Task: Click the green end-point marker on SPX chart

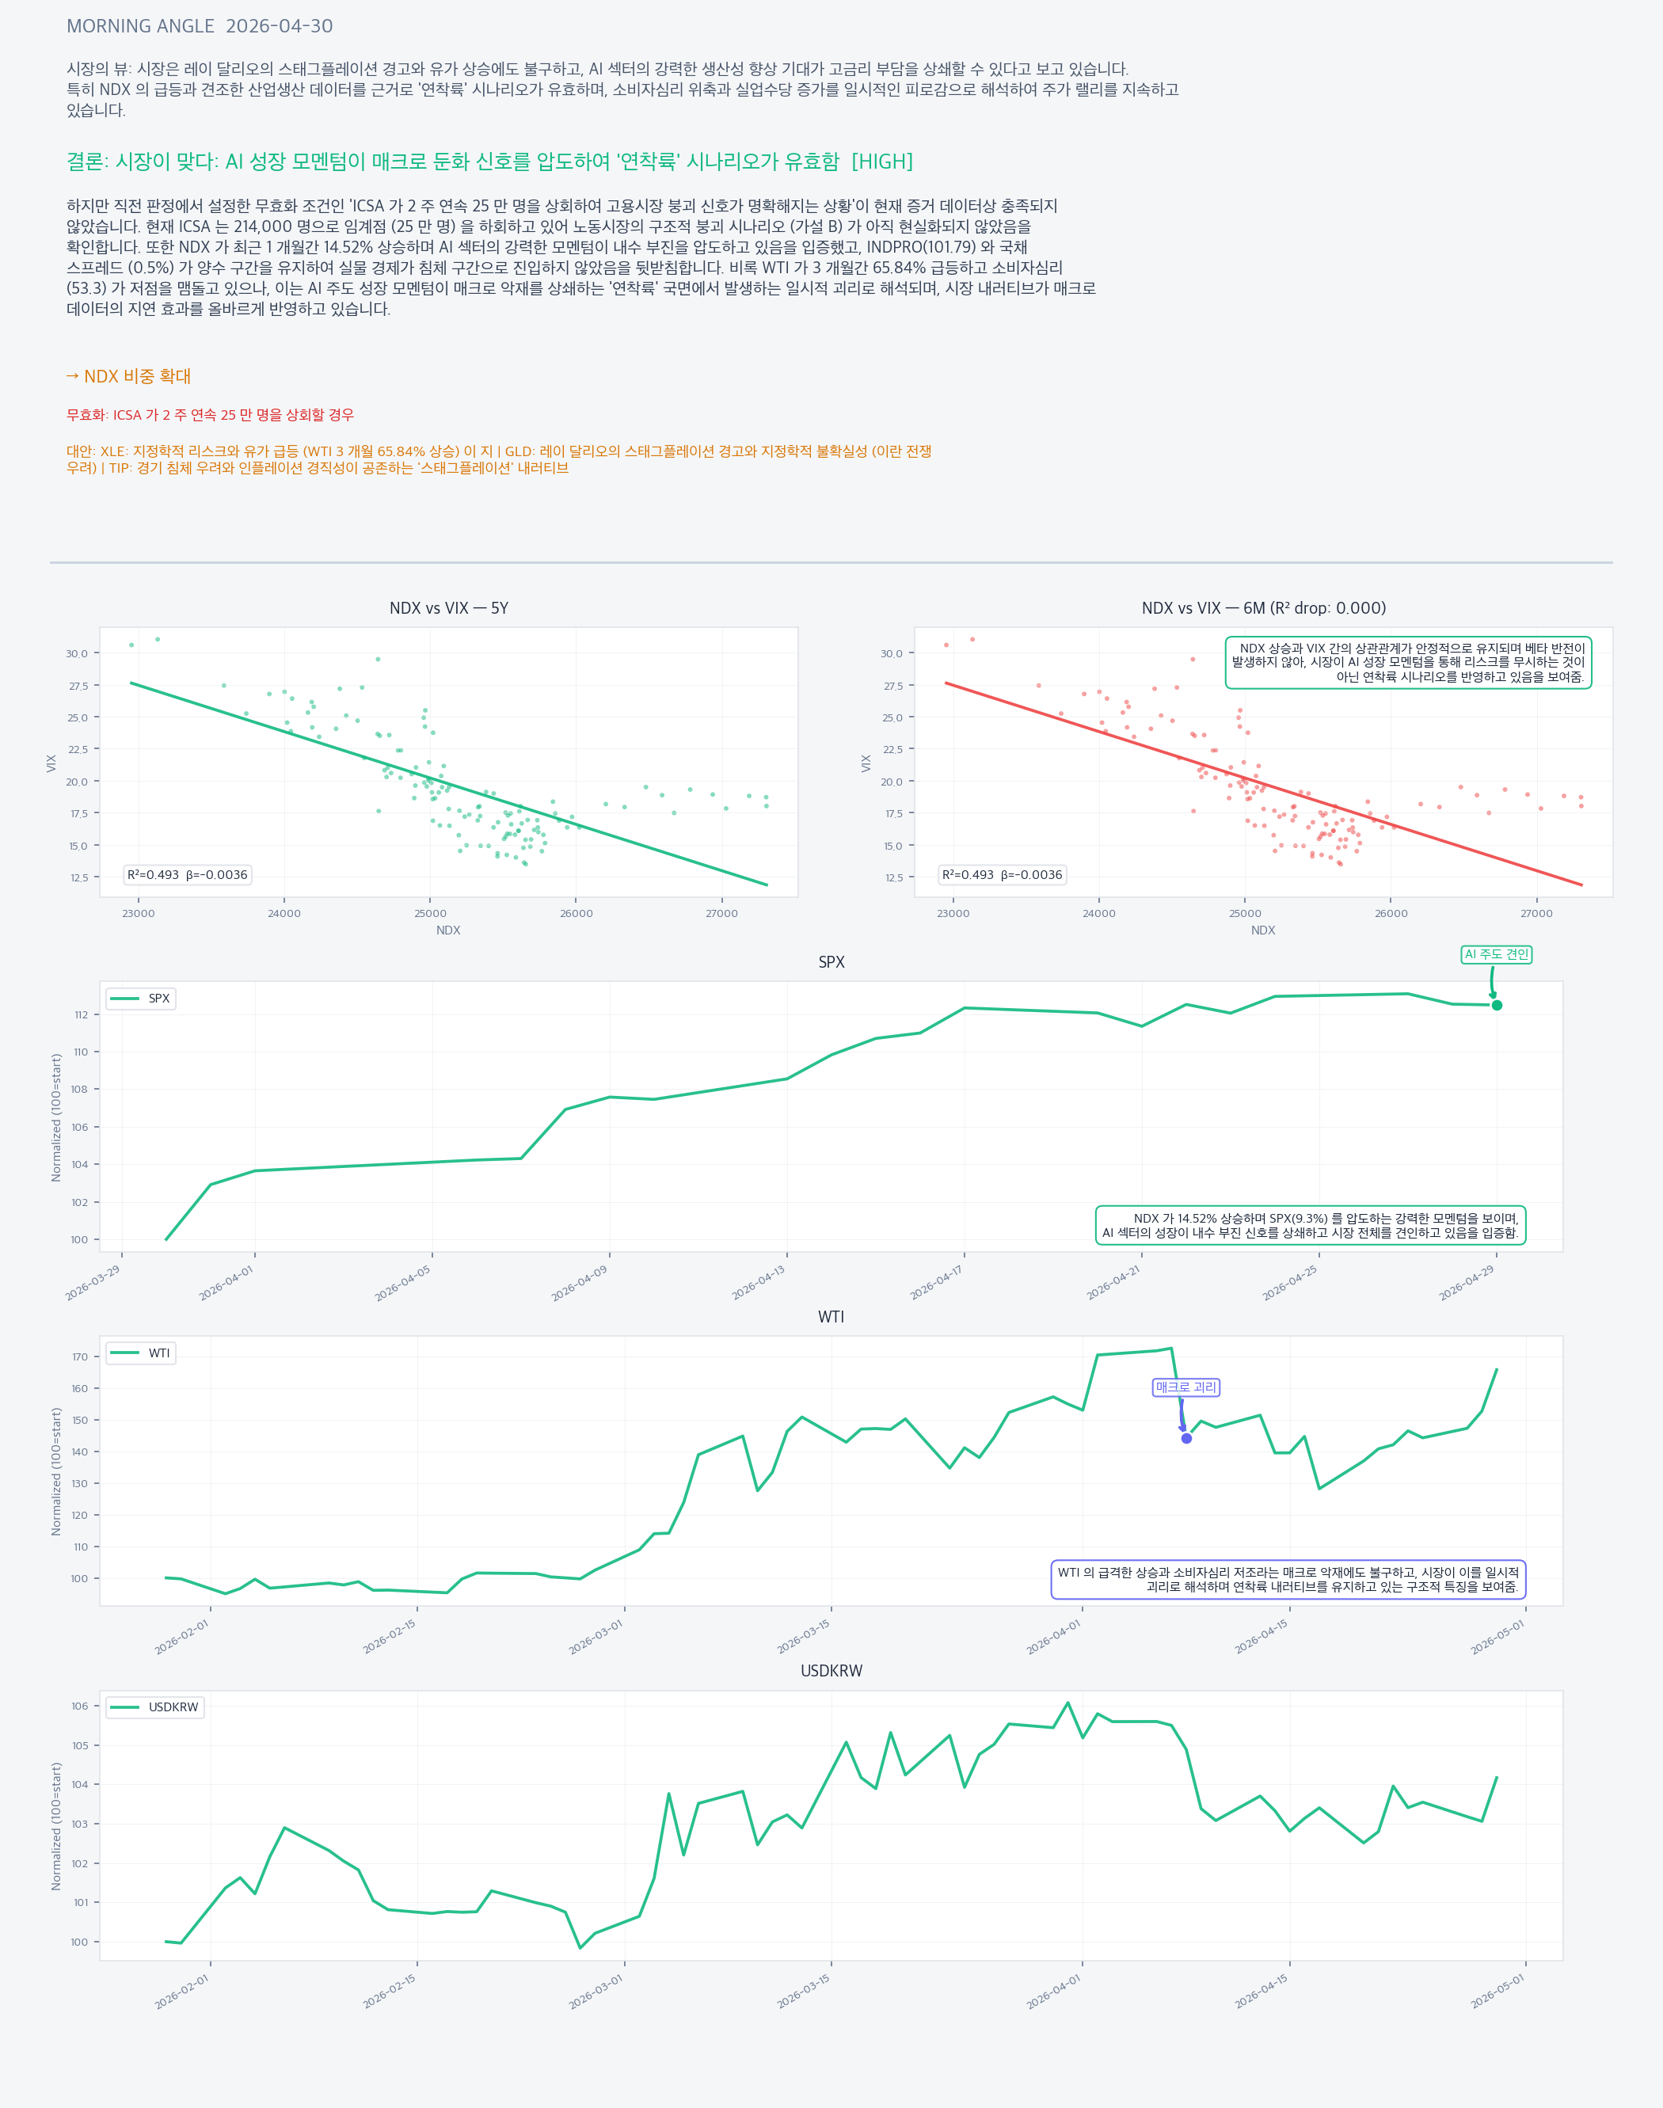Action: point(1497,1005)
